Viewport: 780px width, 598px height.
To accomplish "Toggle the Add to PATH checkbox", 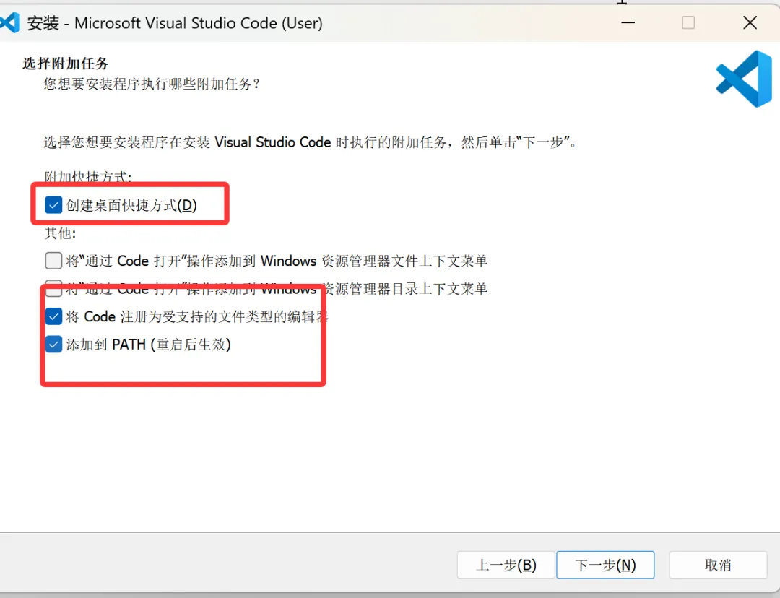I will 53,344.
